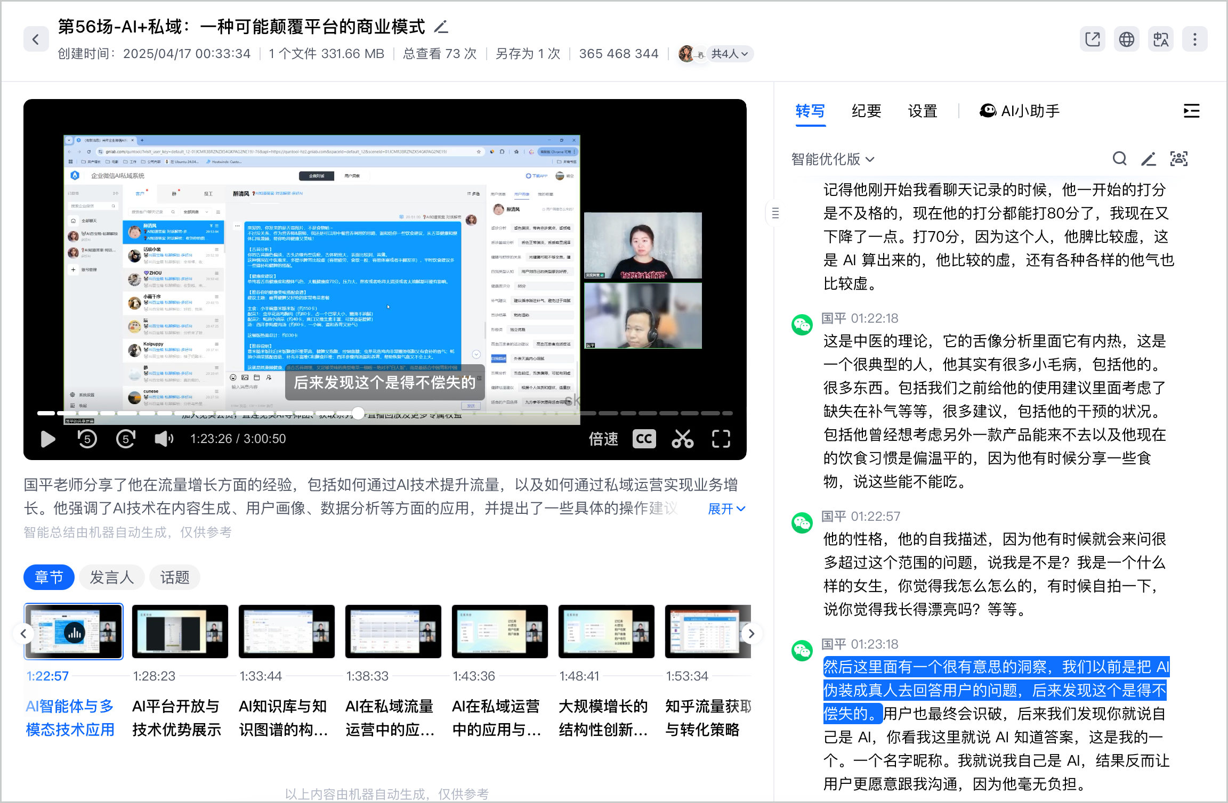
Task: Expand the 共4人 collaborator list
Action: pyautogui.click(x=730, y=53)
